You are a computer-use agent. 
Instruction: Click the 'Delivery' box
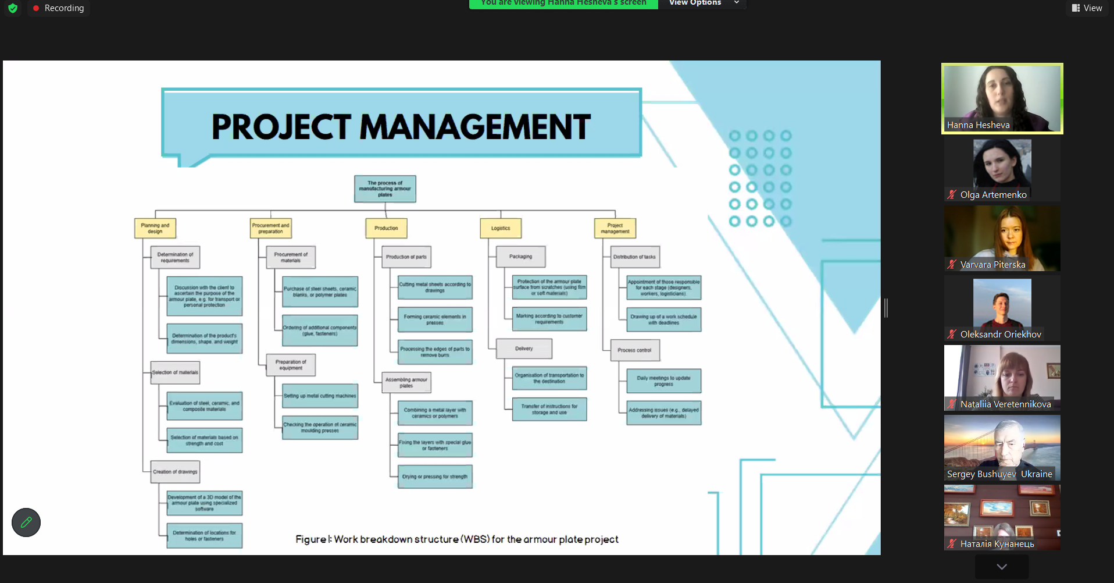click(x=524, y=349)
